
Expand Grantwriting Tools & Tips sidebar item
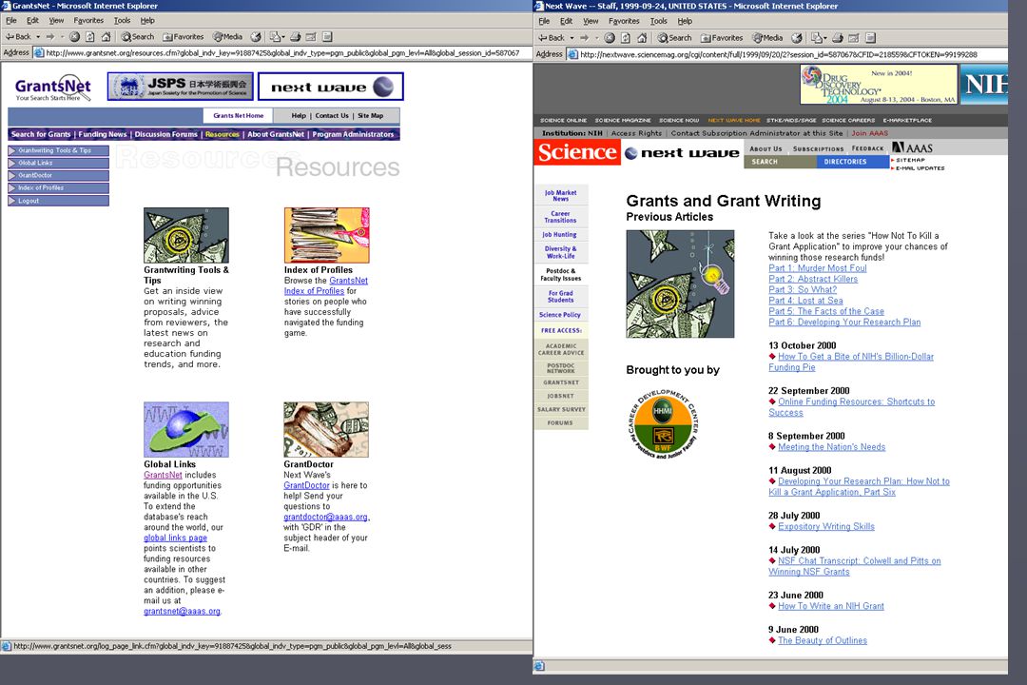[58, 150]
